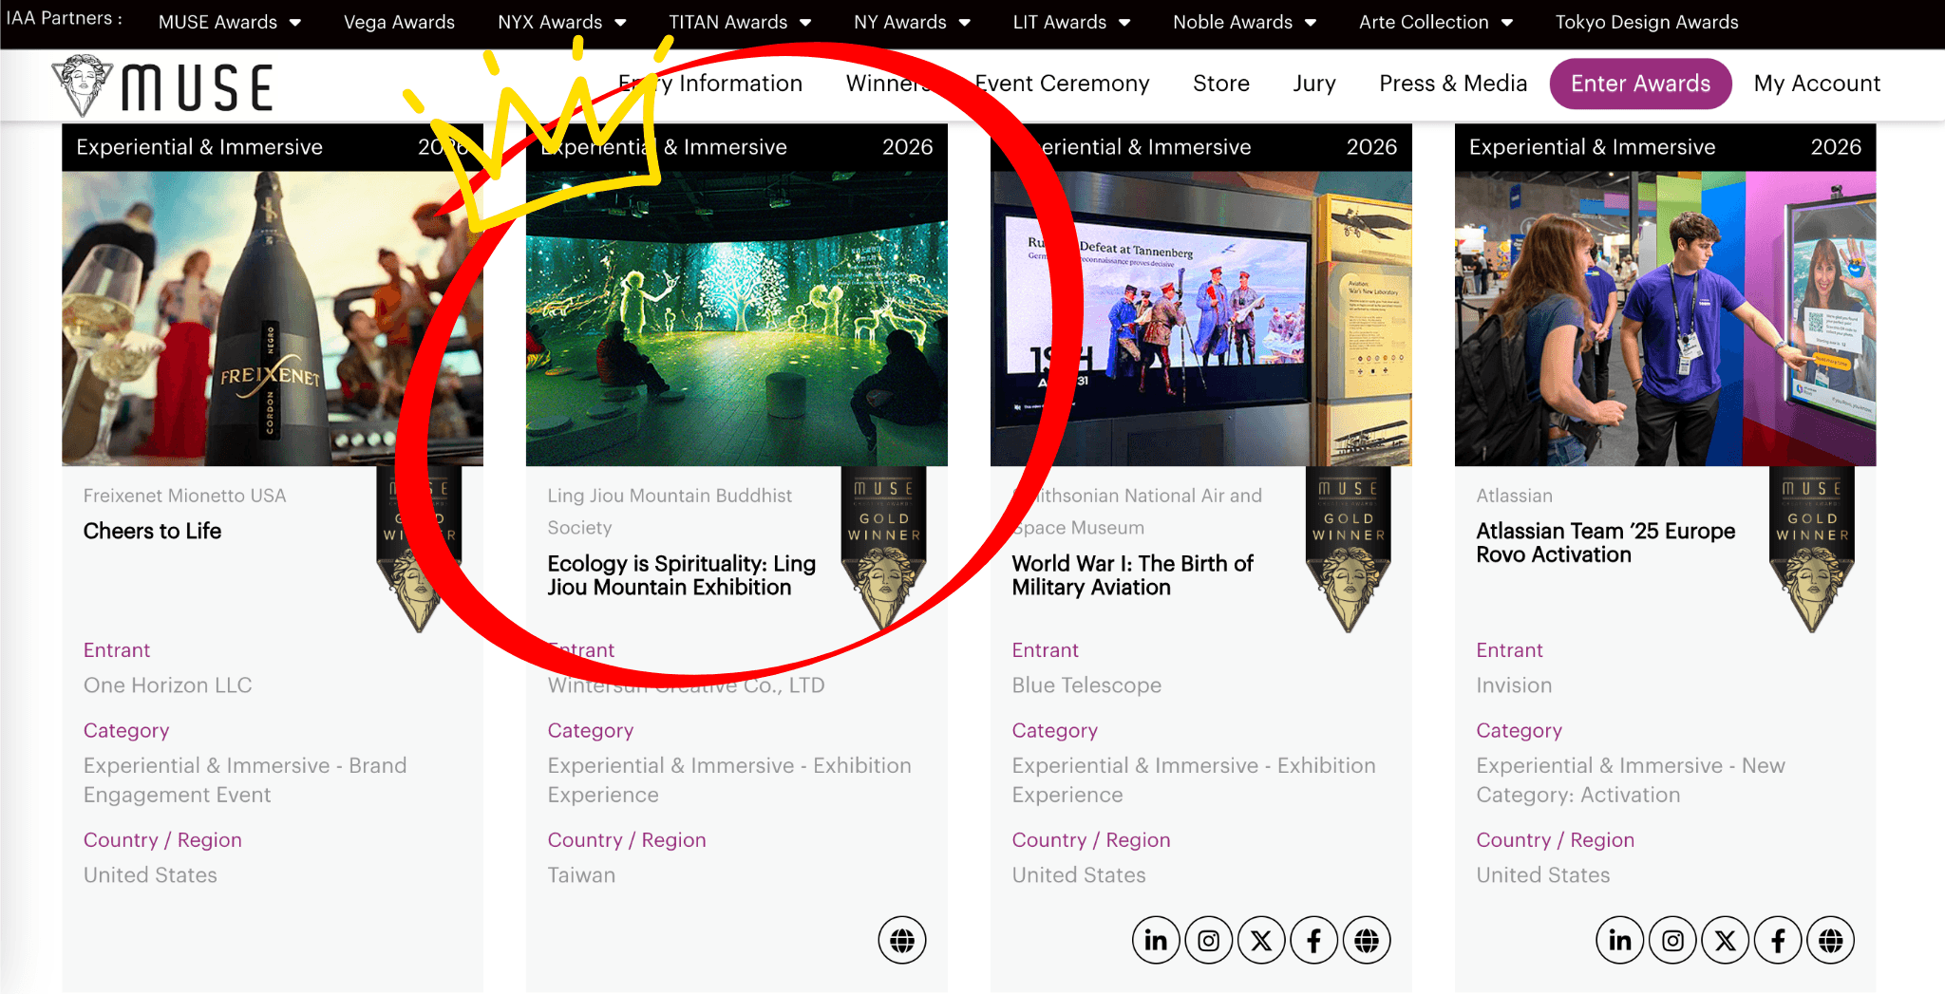1945x994 pixels.
Task: Open Instagram icon on Atlassian card
Action: point(1673,941)
